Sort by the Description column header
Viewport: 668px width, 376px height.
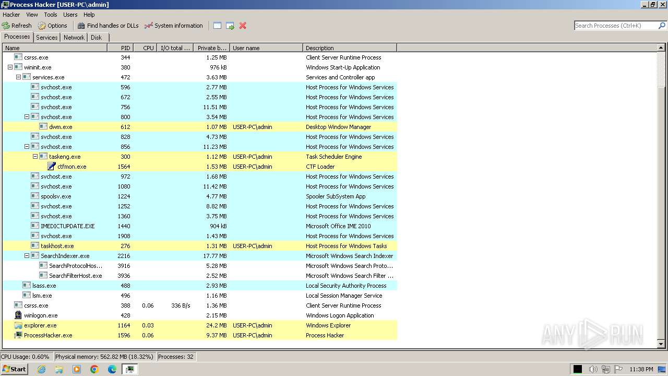[x=350, y=48]
